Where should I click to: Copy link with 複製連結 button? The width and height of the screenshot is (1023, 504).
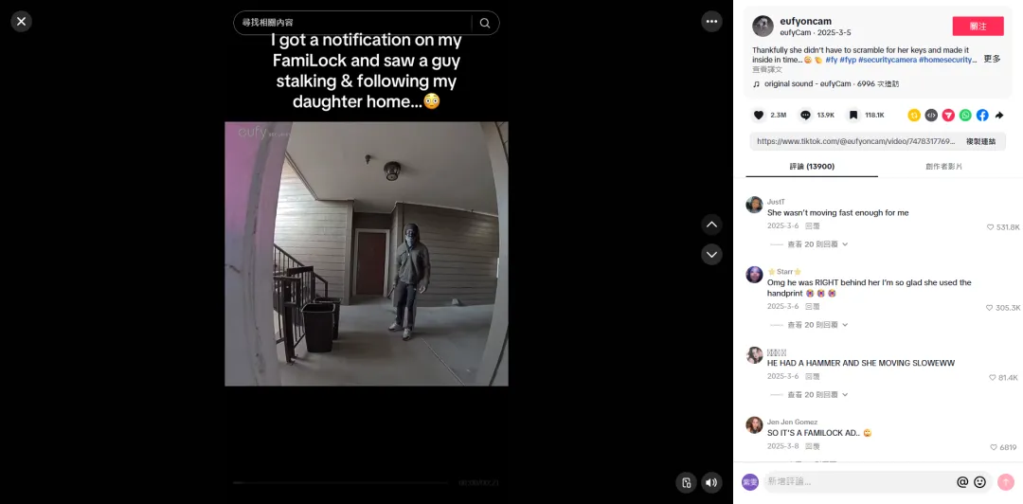(980, 141)
